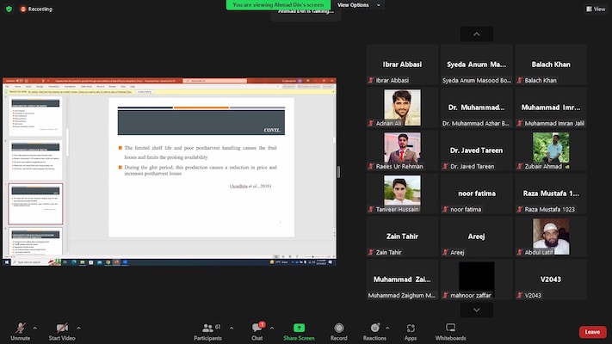This screenshot has width=612, height=344.
Task: Open Whiteboards
Action: pos(450,331)
